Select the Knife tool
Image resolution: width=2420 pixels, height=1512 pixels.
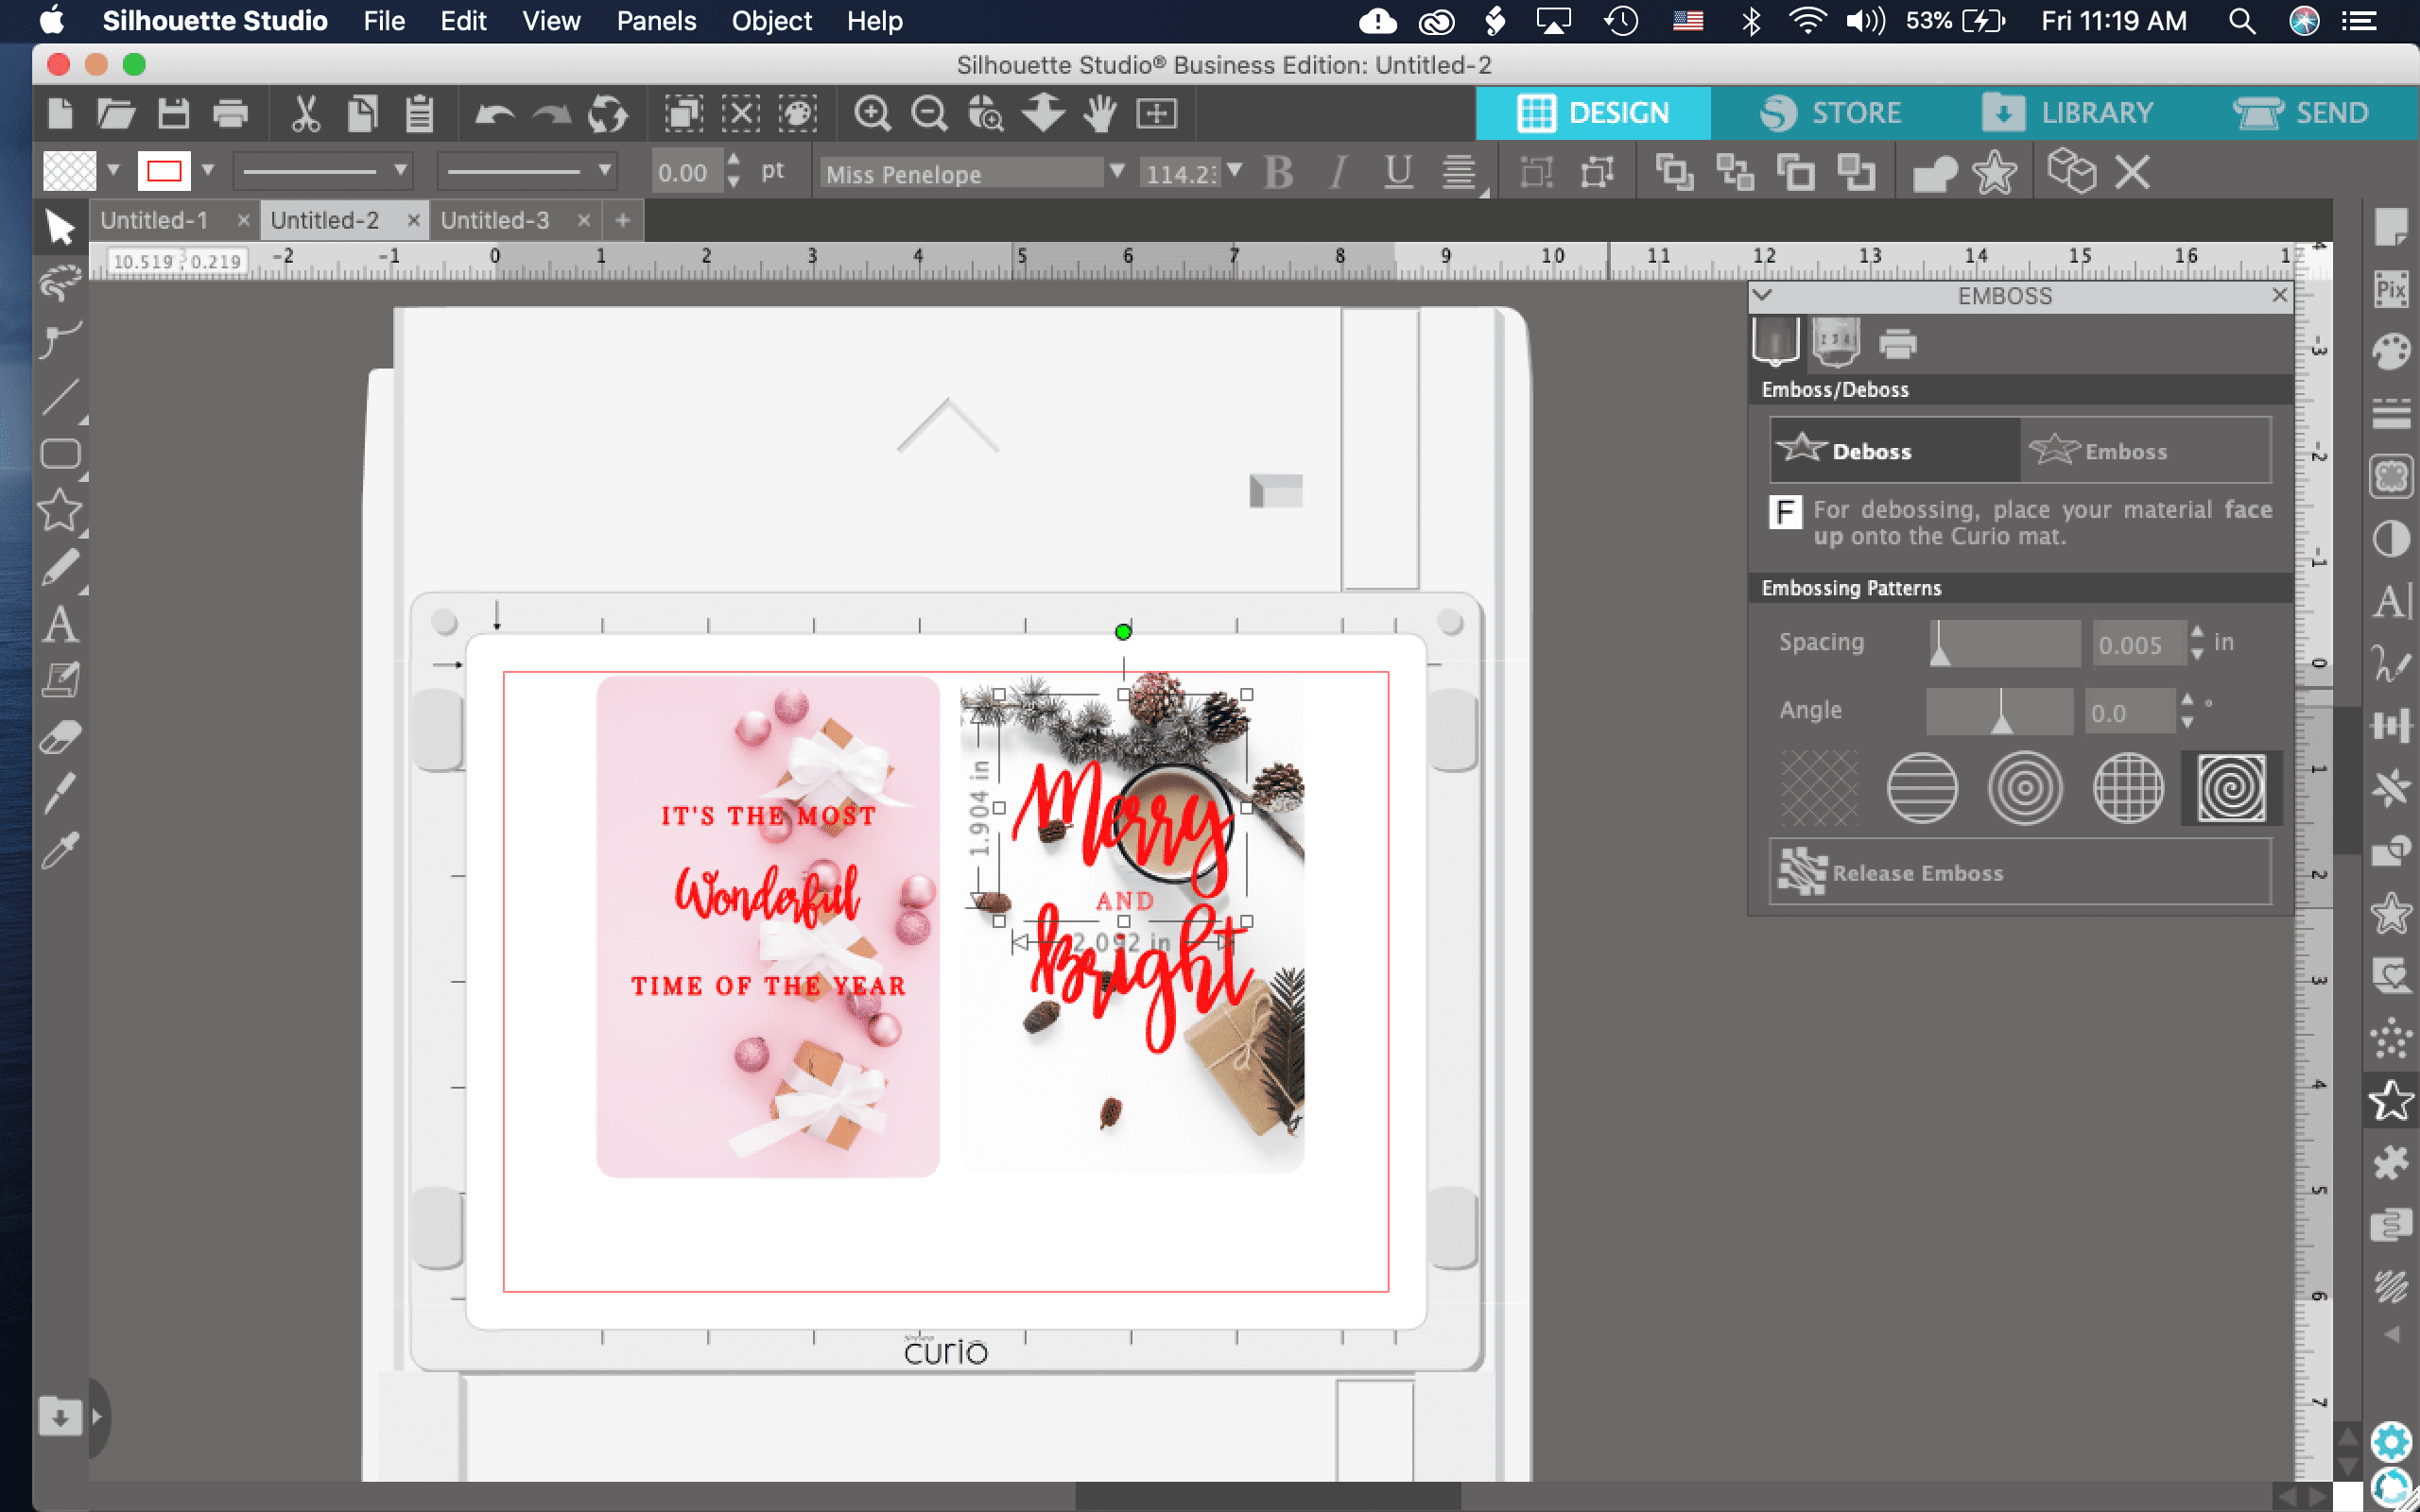click(60, 794)
